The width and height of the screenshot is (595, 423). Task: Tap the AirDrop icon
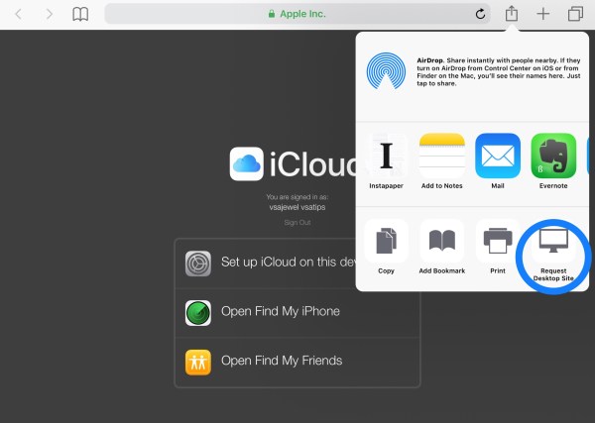click(x=386, y=71)
